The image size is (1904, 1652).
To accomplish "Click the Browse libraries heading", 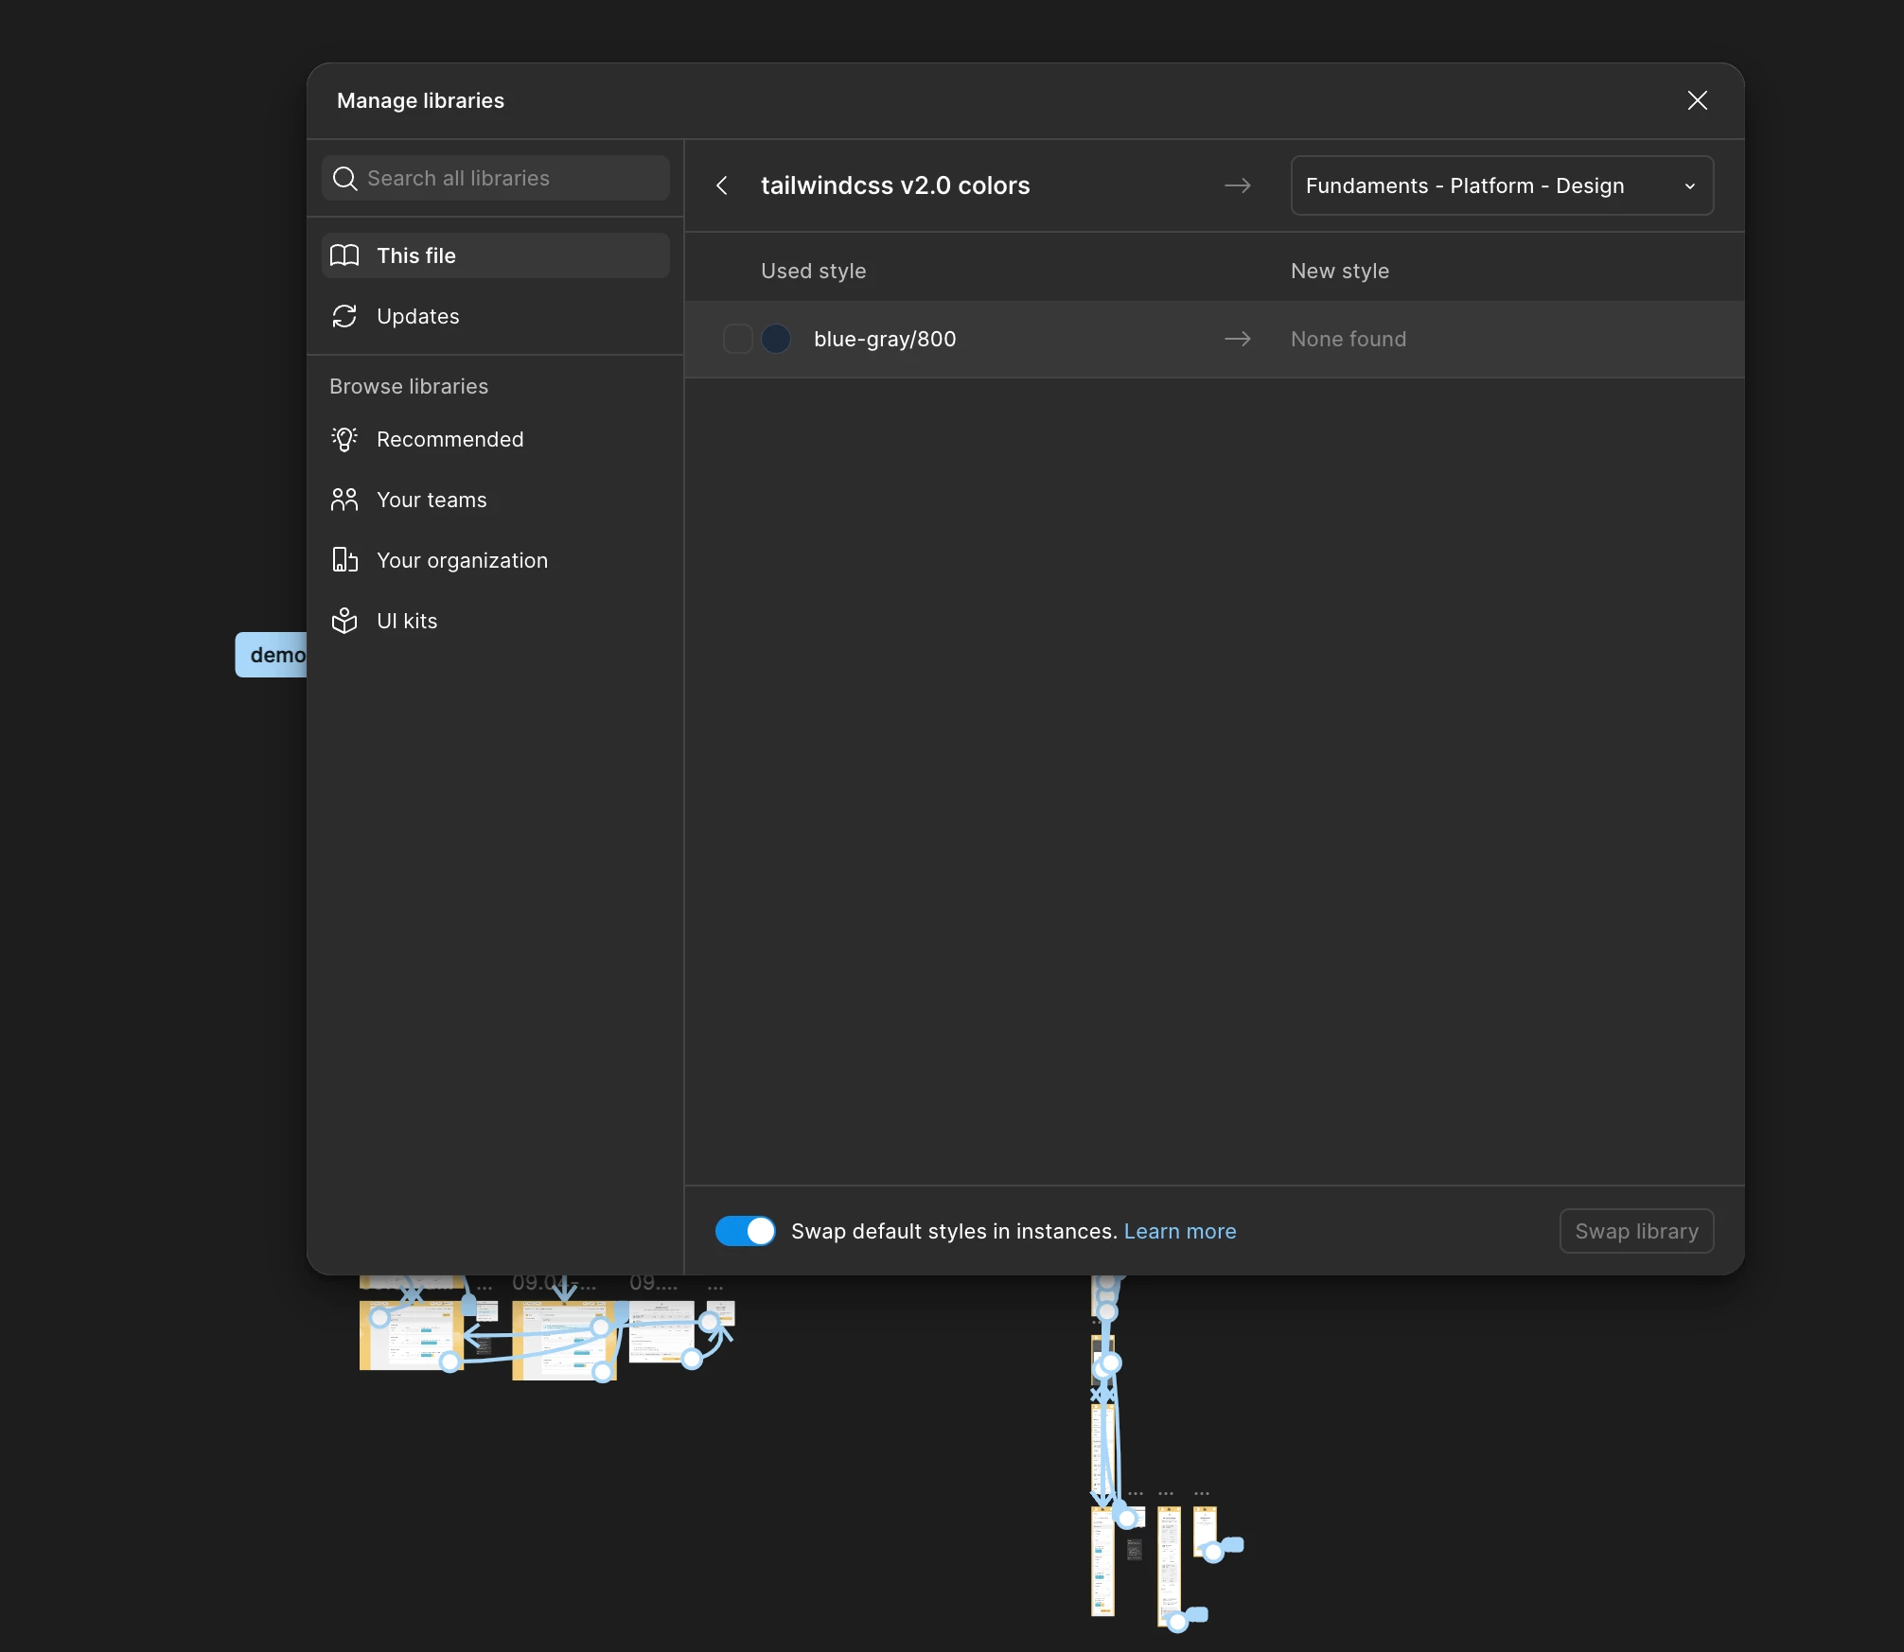I will click(409, 386).
